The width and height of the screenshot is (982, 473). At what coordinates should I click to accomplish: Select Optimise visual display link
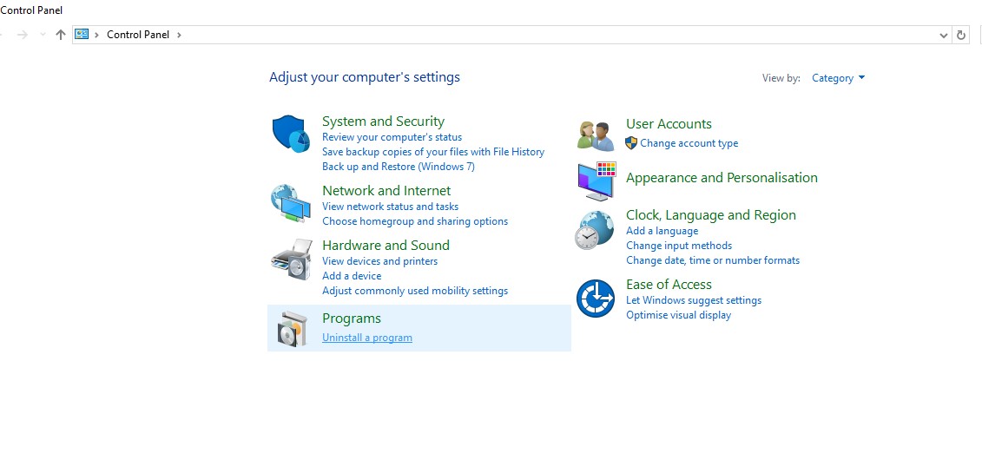678,315
